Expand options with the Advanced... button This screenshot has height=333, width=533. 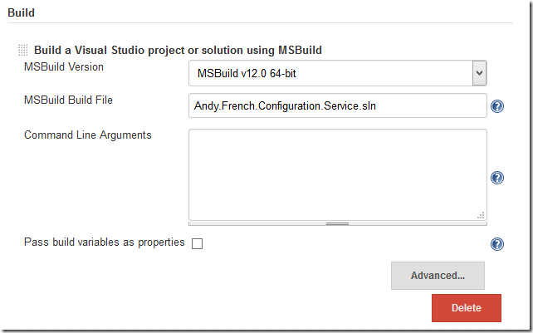pyautogui.click(x=438, y=276)
